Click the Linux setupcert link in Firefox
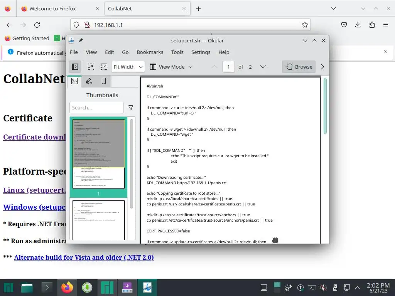This screenshot has height=296, width=395. tap(34, 190)
